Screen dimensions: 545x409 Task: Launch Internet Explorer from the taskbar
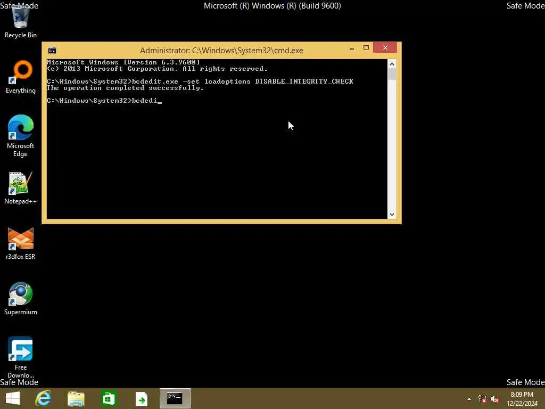pyautogui.click(x=43, y=398)
